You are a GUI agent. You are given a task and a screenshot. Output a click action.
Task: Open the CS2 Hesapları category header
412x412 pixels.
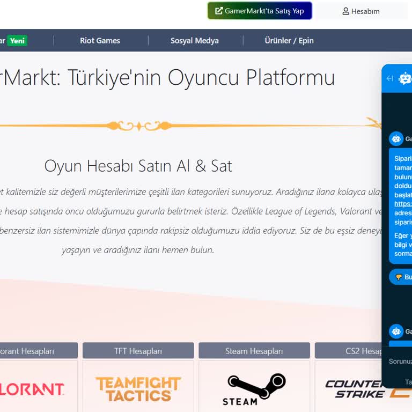pos(348,350)
